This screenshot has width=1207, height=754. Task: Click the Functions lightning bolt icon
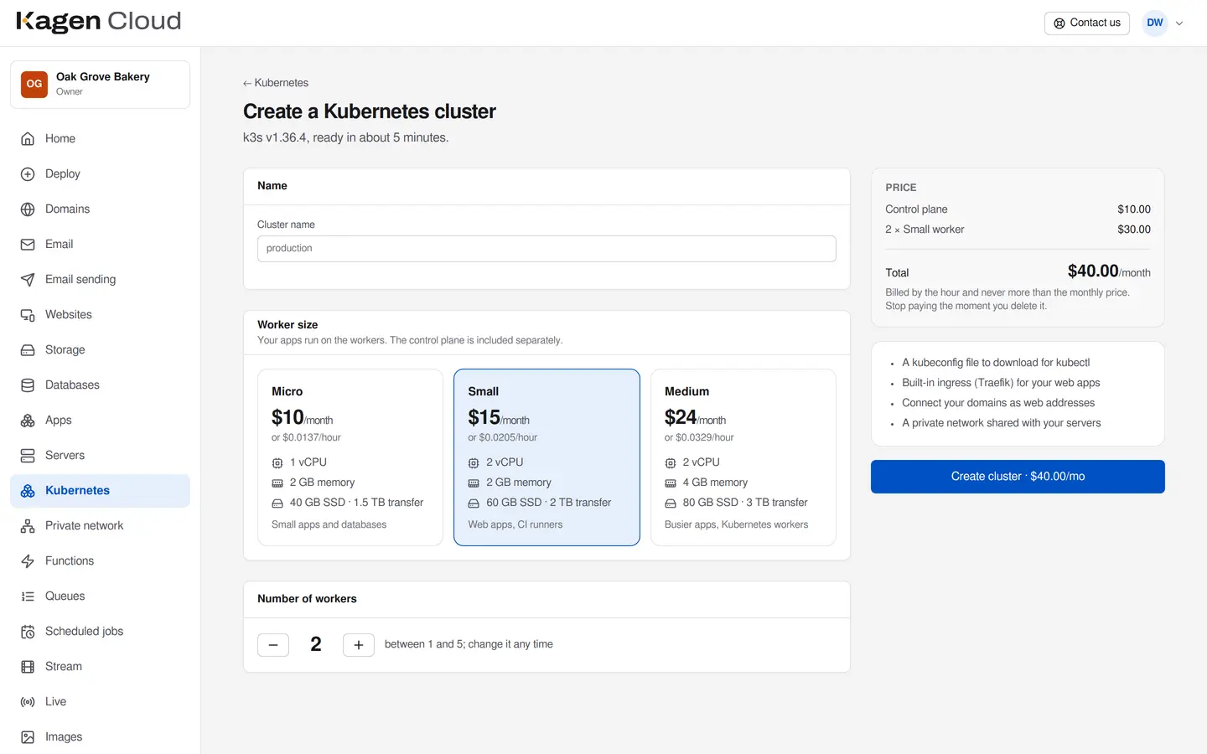click(x=28, y=561)
